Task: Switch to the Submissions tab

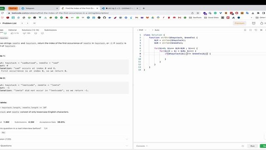Action: [50, 30]
